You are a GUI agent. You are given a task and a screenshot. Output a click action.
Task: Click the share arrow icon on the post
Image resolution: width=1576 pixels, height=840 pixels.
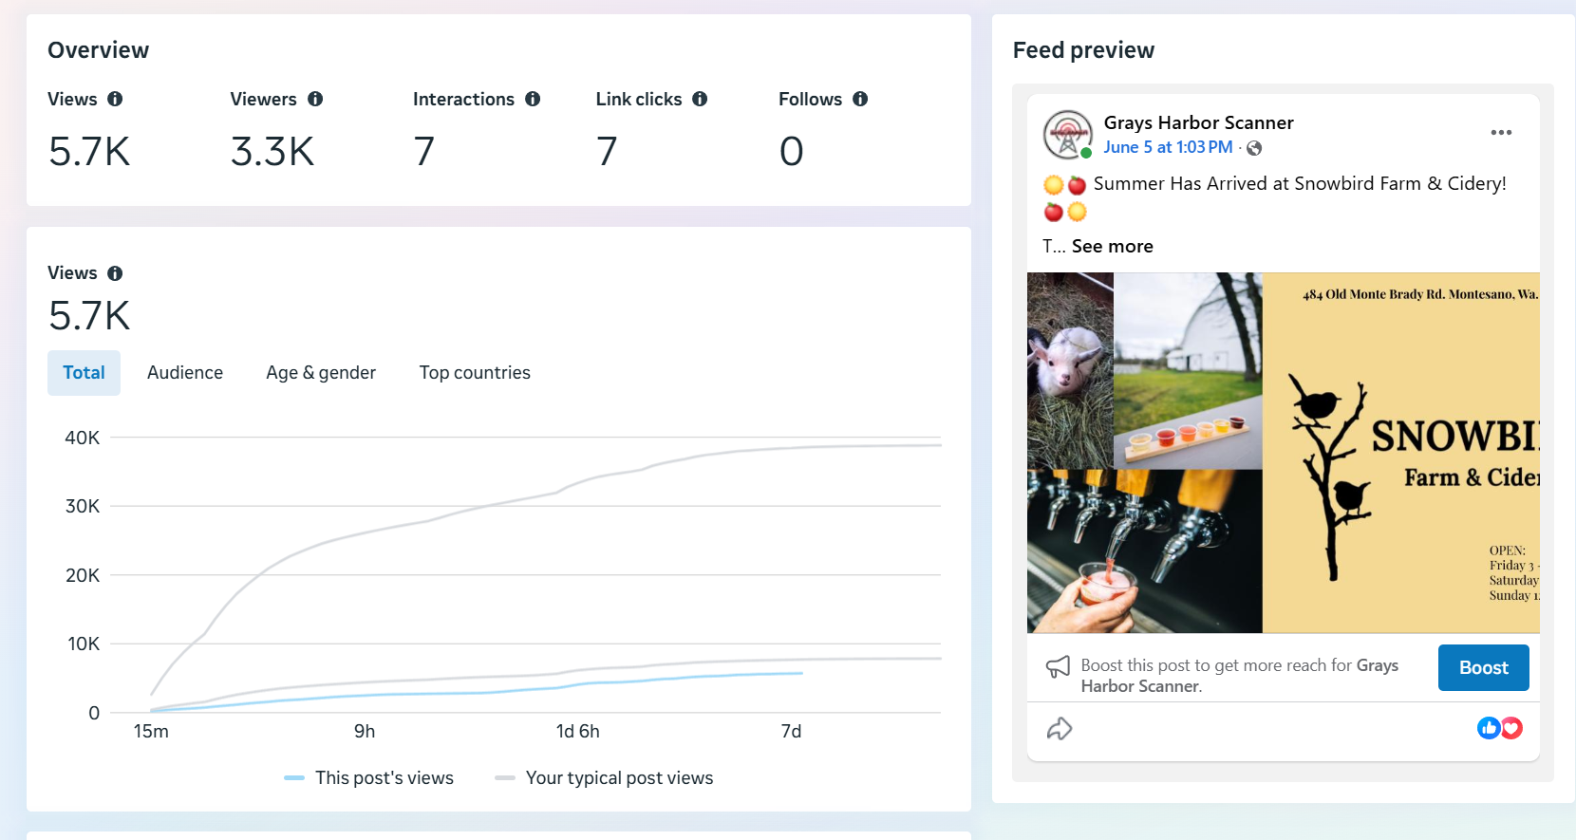[x=1060, y=729]
